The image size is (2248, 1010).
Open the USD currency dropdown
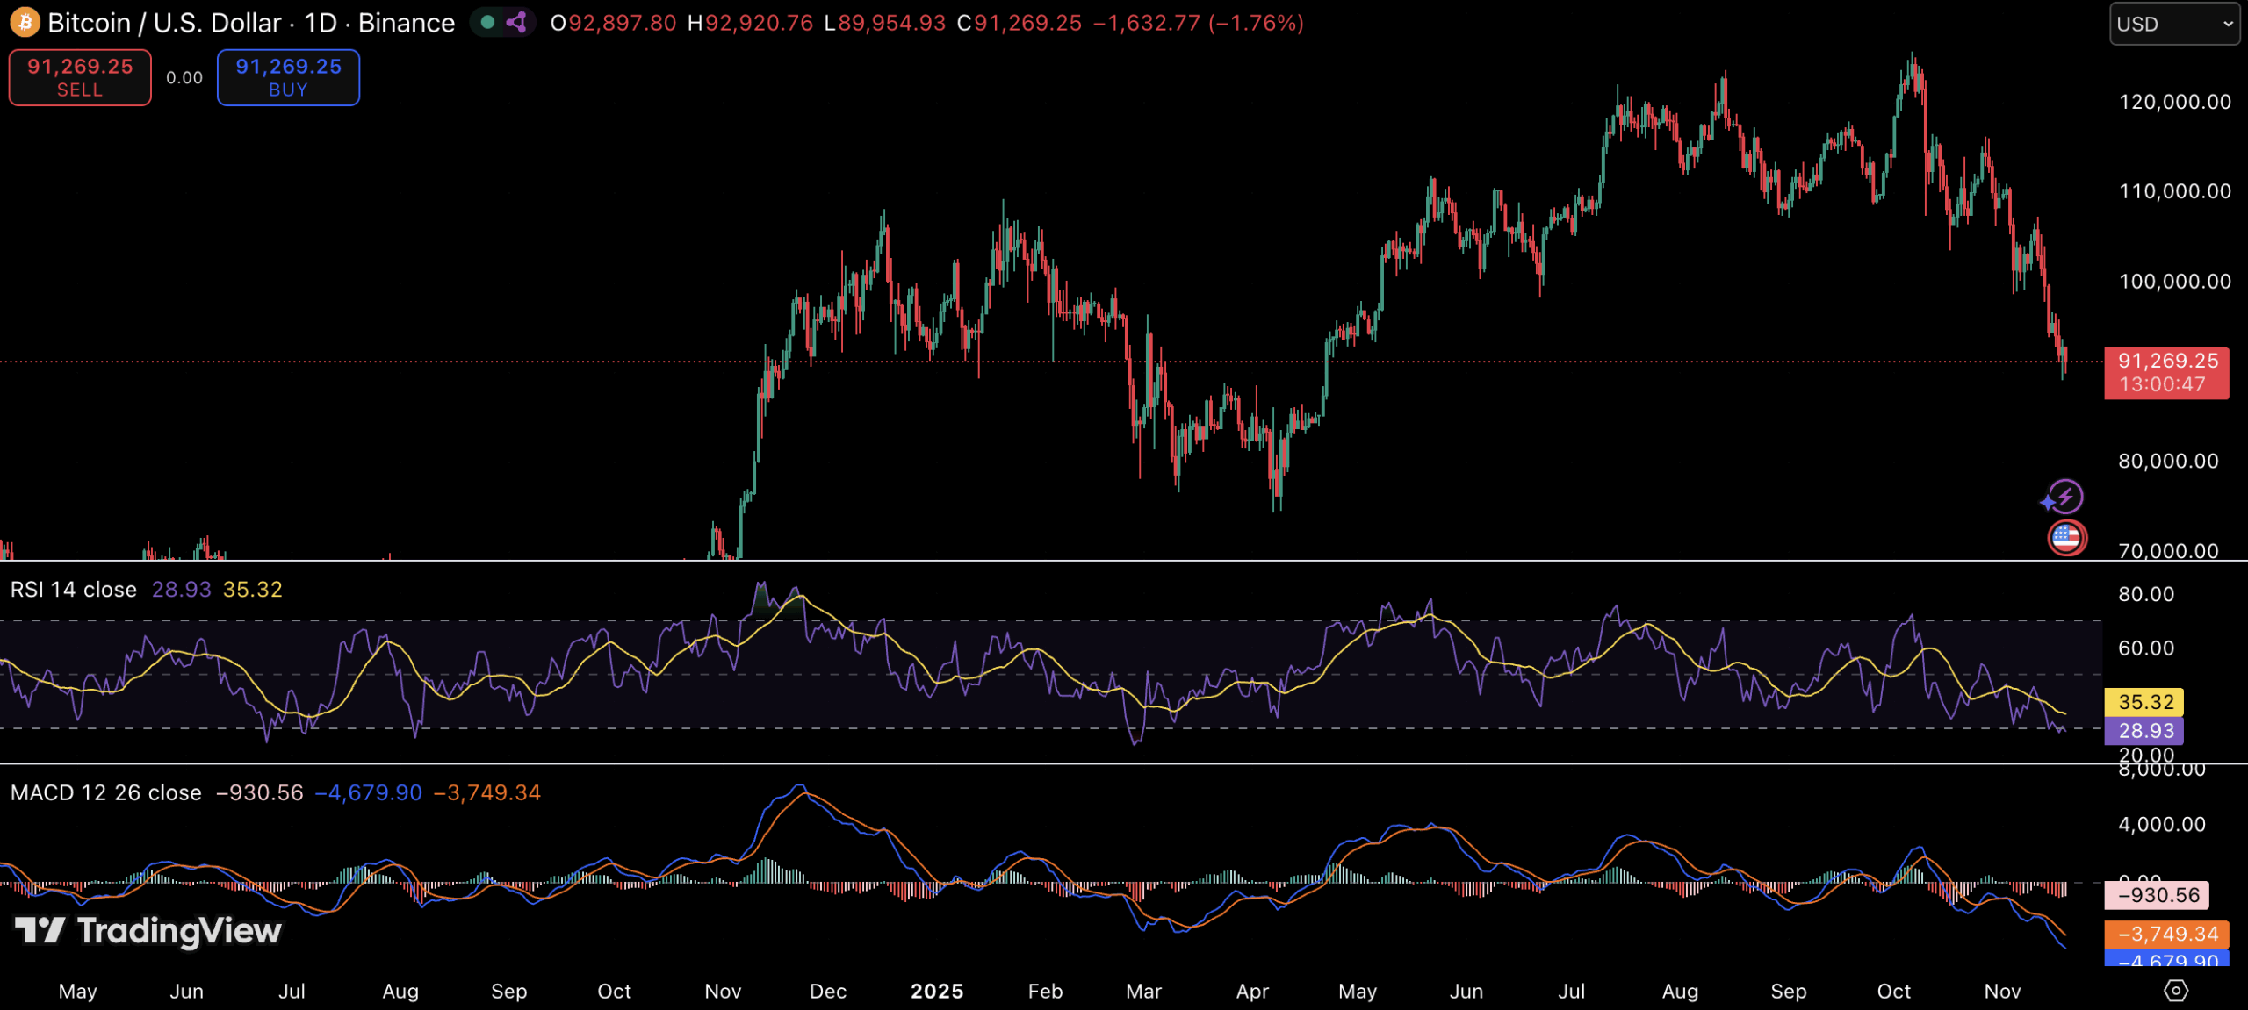click(2175, 24)
